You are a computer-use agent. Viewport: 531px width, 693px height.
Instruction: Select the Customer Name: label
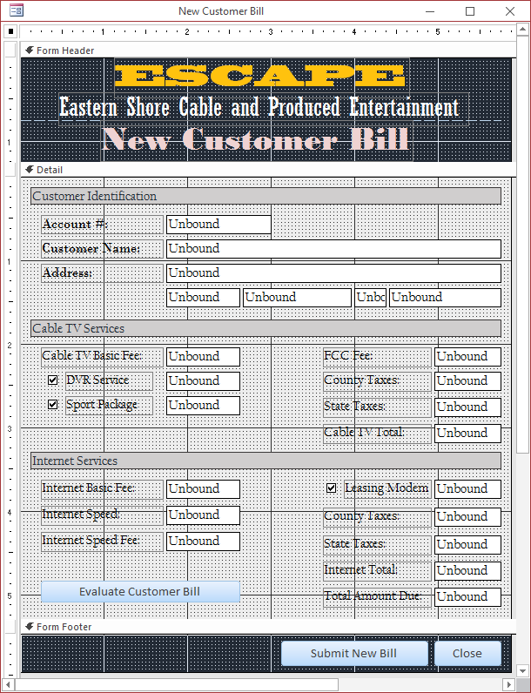(x=102, y=249)
